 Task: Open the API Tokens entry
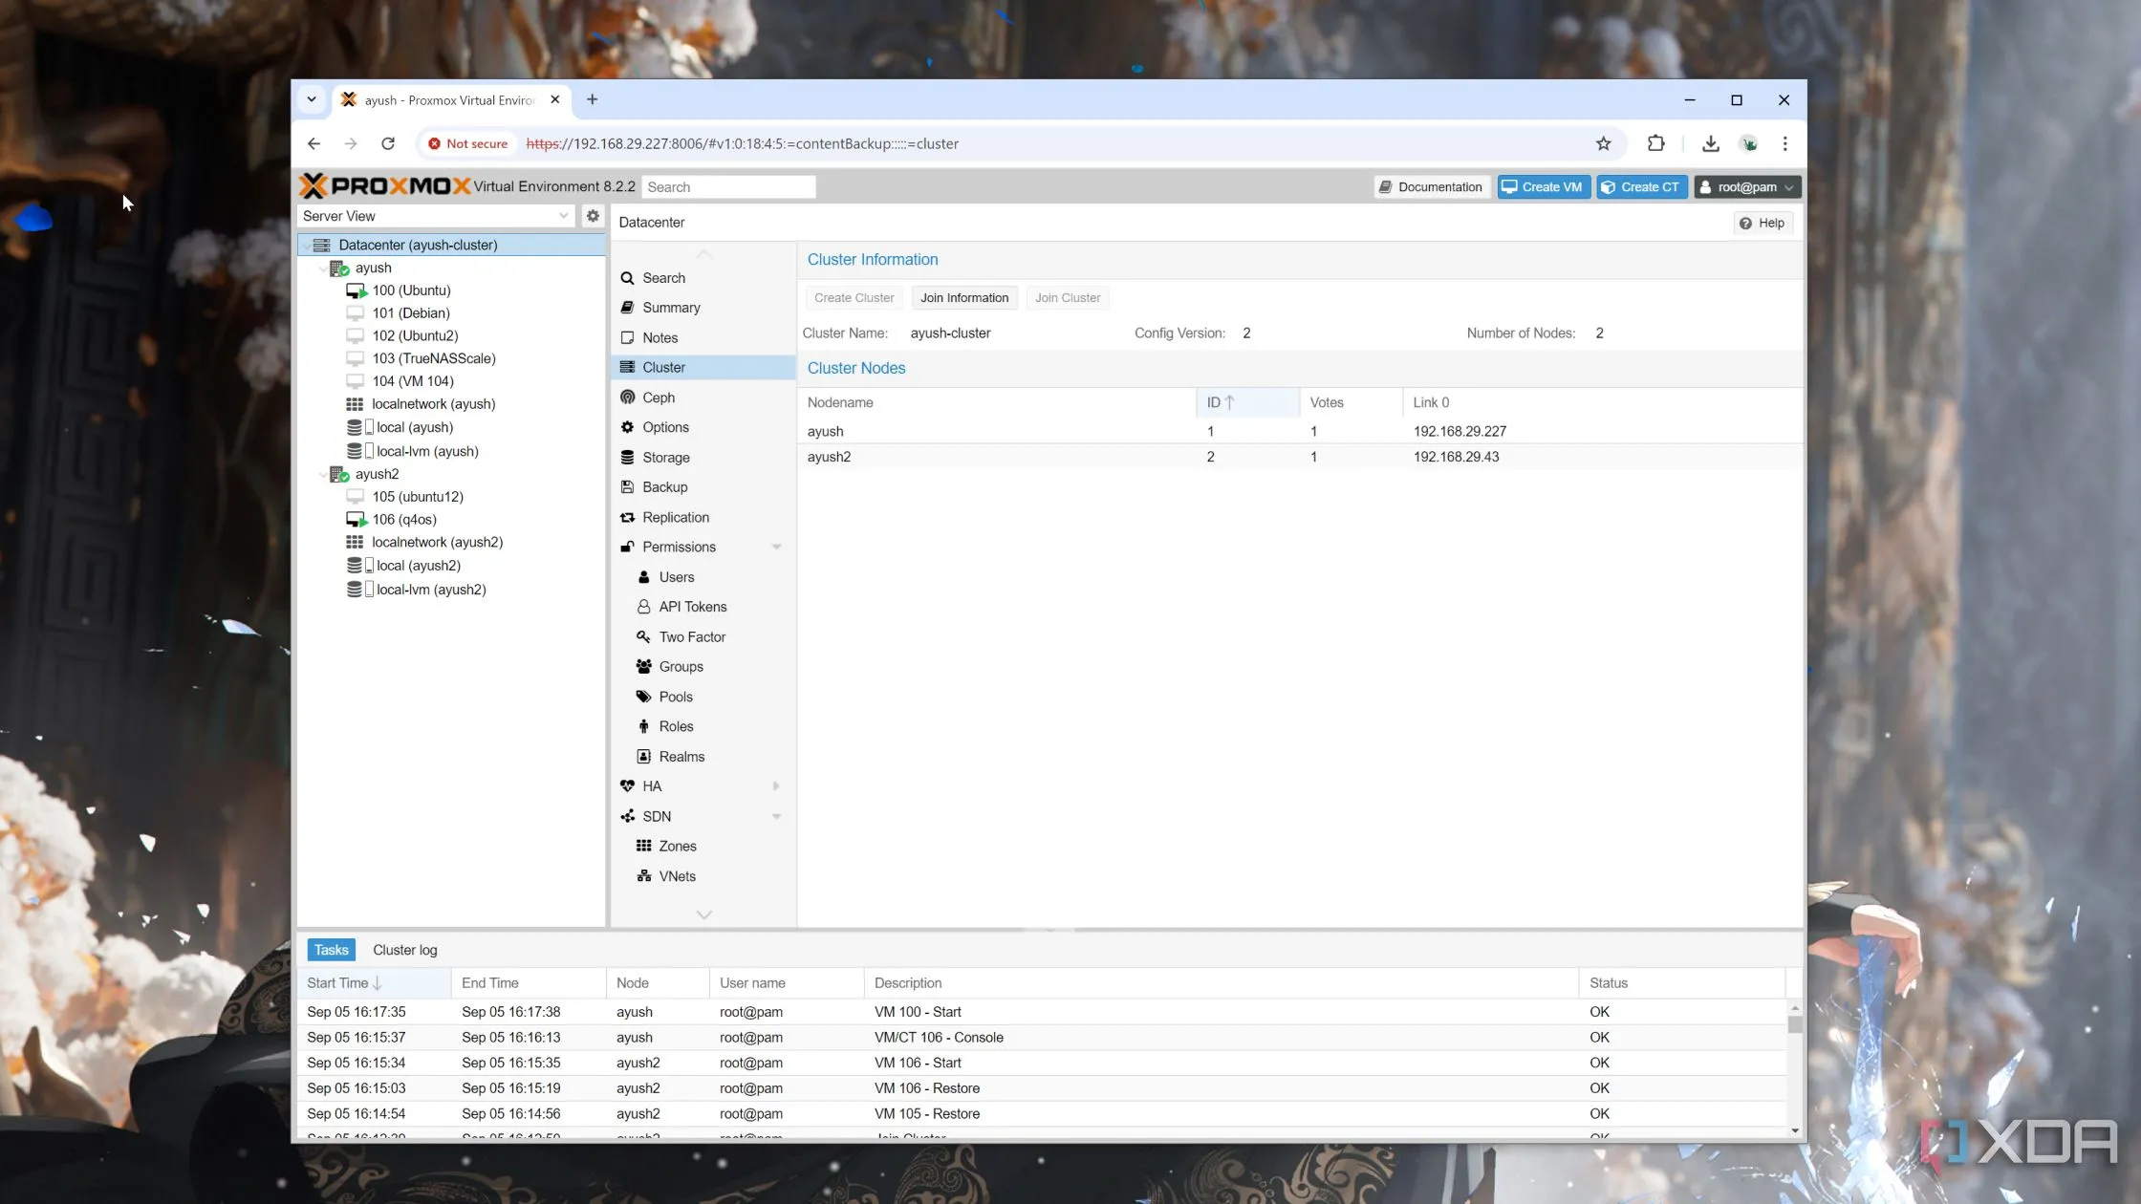[692, 607]
